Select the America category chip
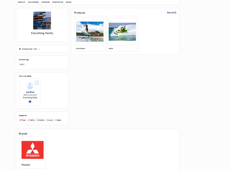231x171 pixels. coord(40,120)
